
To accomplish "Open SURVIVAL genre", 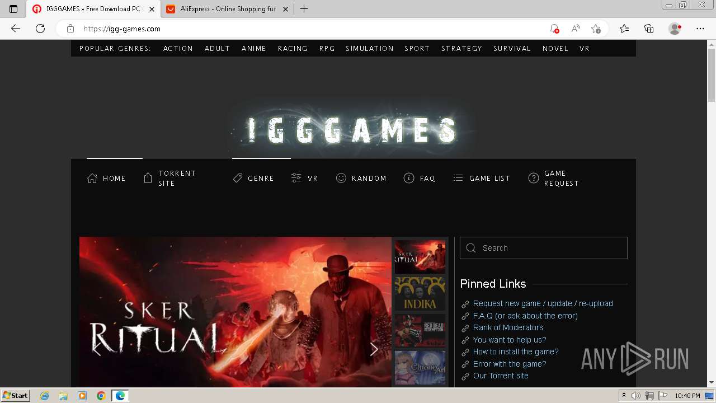I will pos(512,49).
